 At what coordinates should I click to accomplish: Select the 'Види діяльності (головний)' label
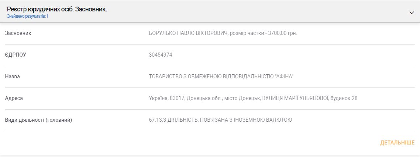pyautogui.click(x=38, y=120)
